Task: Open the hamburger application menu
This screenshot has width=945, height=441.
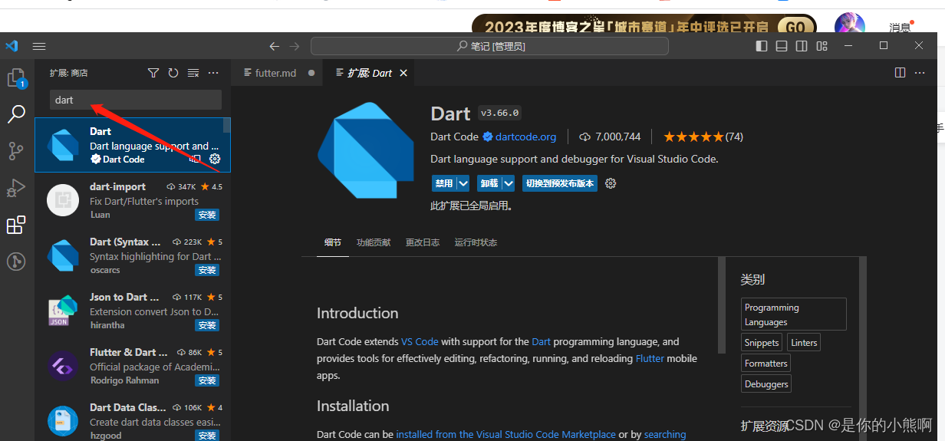Action: click(x=39, y=46)
